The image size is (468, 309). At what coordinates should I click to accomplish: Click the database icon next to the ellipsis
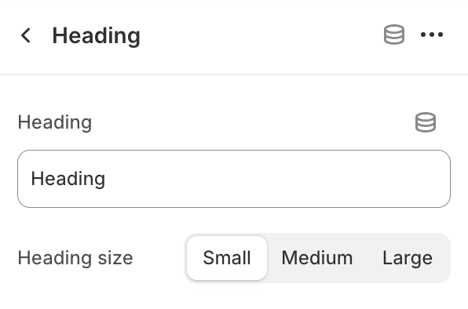pos(394,35)
